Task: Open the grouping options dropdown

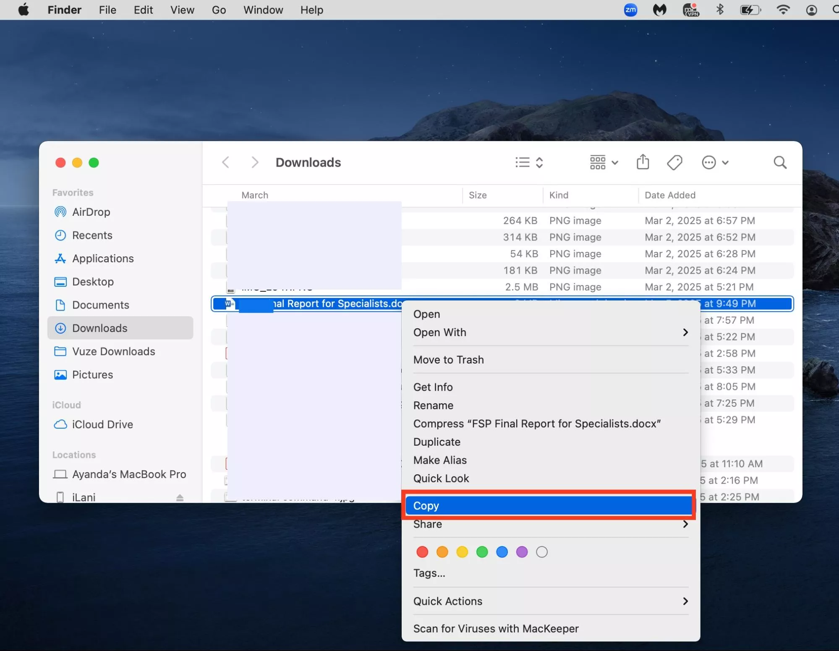Action: [x=604, y=162]
